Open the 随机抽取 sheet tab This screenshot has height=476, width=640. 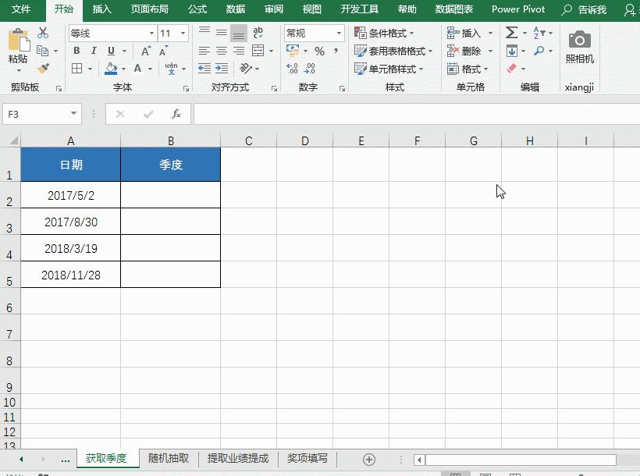click(x=169, y=459)
